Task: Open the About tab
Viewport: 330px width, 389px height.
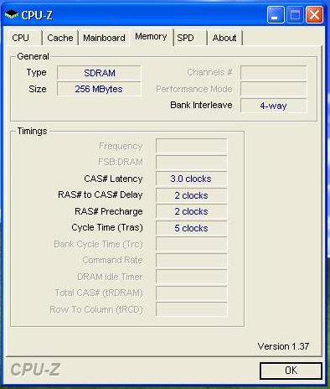Action: click(224, 38)
